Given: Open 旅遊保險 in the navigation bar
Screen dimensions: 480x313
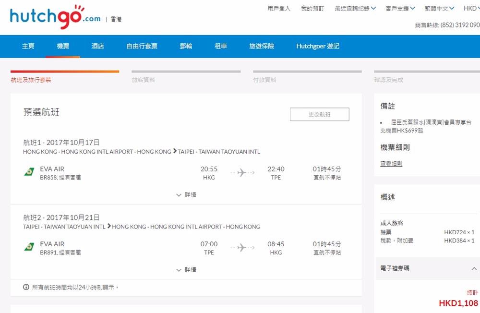Looking at the screenshot, I should point(262,46).
